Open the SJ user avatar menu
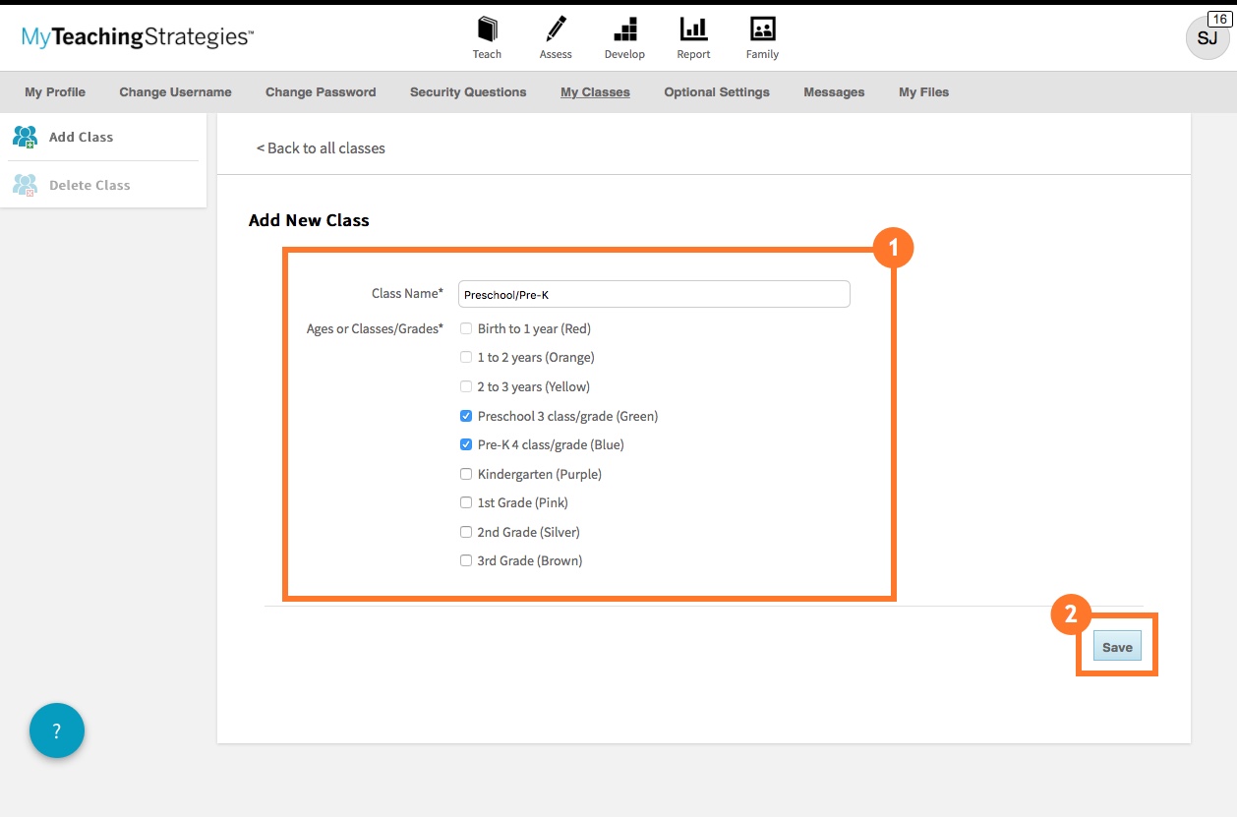This screenshot has width=1237, height=817. (x=1207, y=37)
